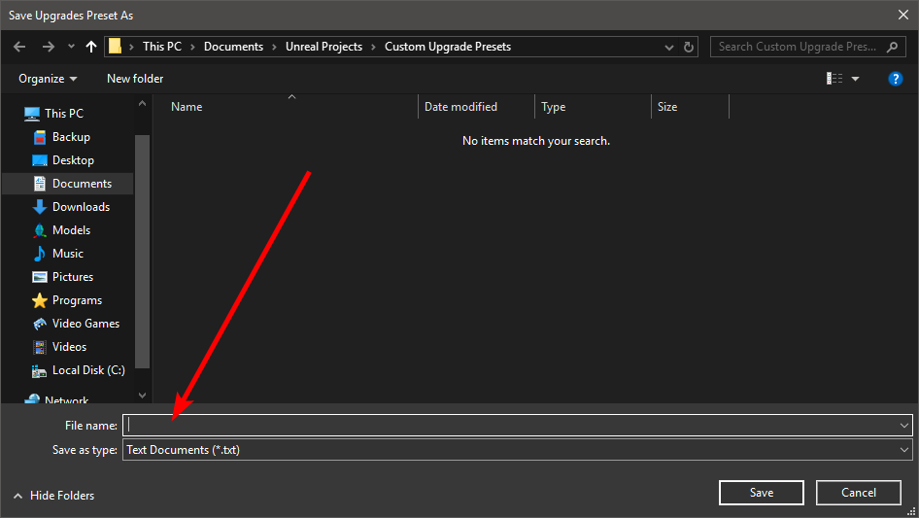Click the Programs star icon
The height and width of the screenshot is (518, 919).
[x=39, y=300]
